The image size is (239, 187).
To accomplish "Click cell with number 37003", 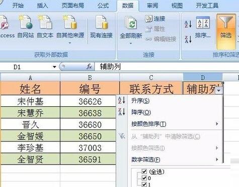I will (x=88, y=148).
